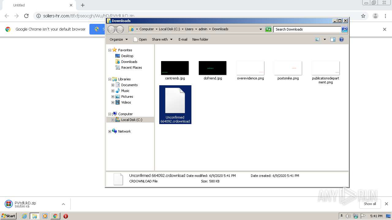The width and height of the screenshot is (392, 220).
Task: Click the Explorer Back navigation arrow
Action: [x=111, y=29]
